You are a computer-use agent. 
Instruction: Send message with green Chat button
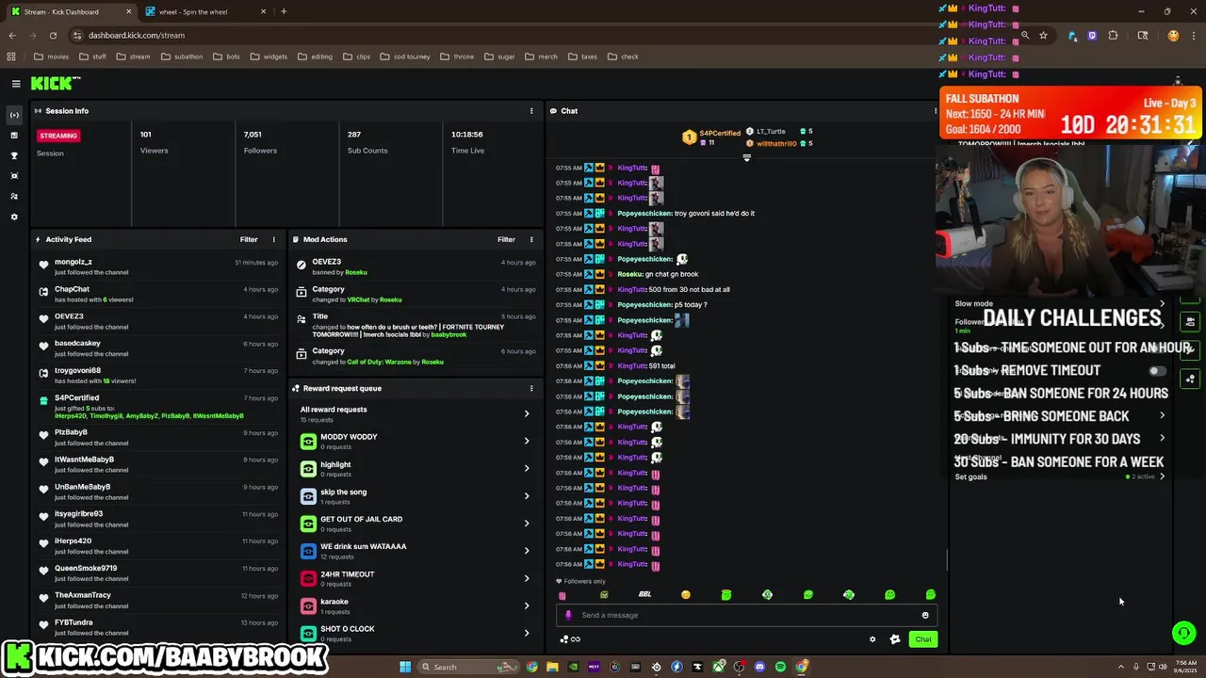pos(923,639)
